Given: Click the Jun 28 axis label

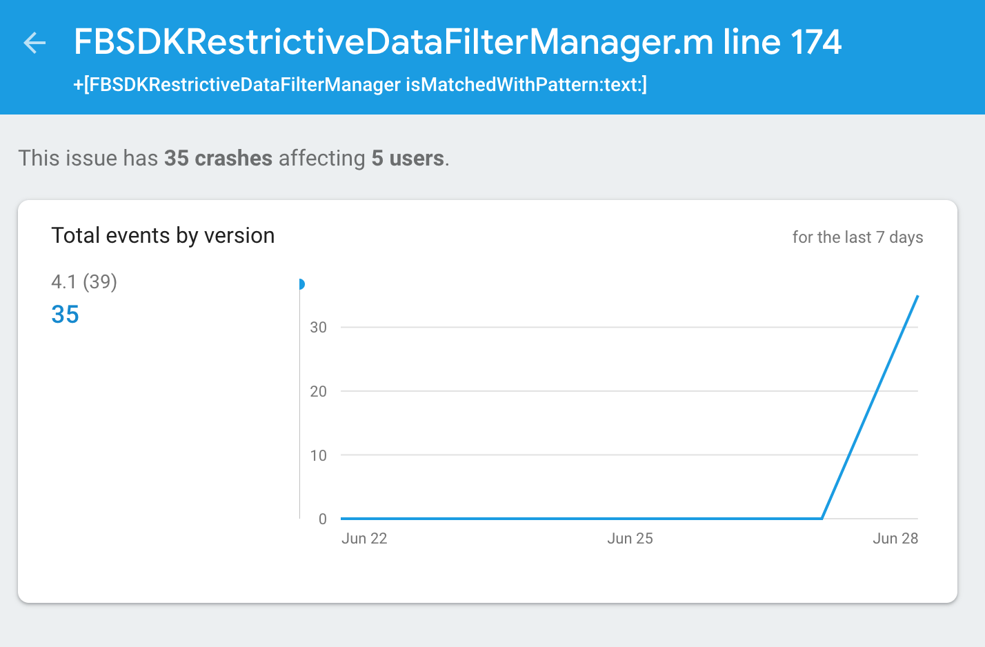Looking at the screenshot, I should (x=895, y=538).
